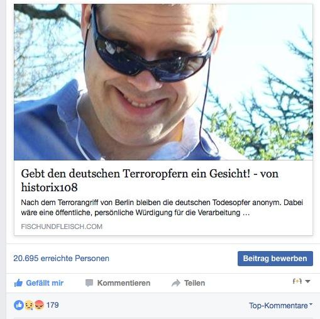The image size is (320, 319).
Task: Click the small arrow beside Top-Kommentare
Action: [311, 304]
